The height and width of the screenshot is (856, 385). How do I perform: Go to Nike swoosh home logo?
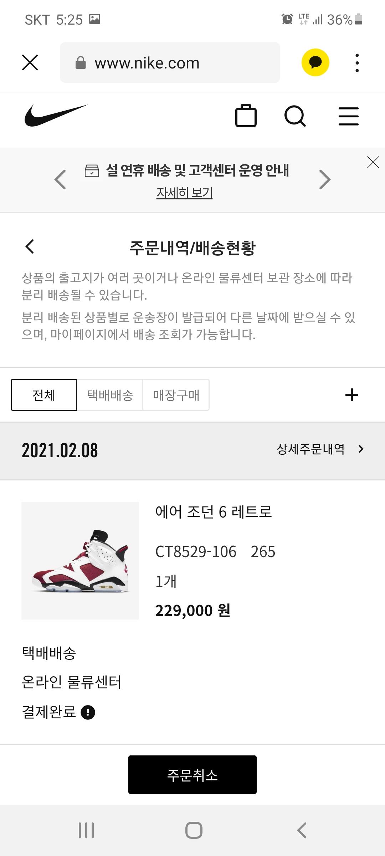tap(56, 115)
